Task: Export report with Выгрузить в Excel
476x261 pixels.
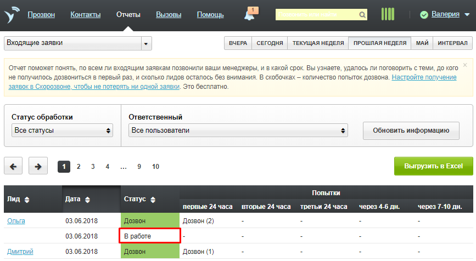Action: [x=433, y=166]
